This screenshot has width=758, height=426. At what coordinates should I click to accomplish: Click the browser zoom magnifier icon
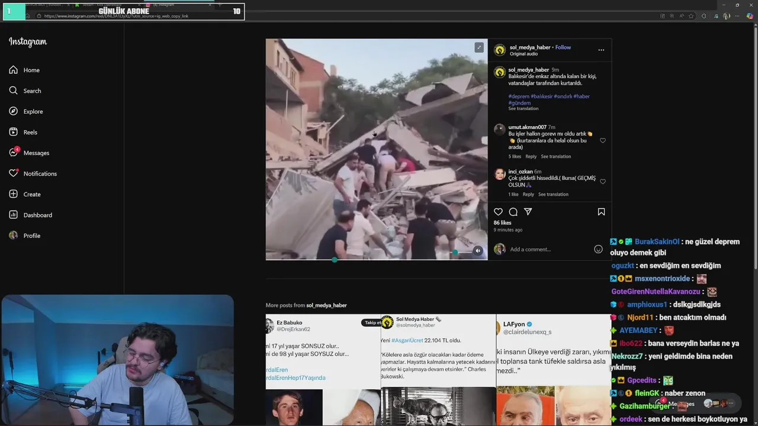coord(672,16)
